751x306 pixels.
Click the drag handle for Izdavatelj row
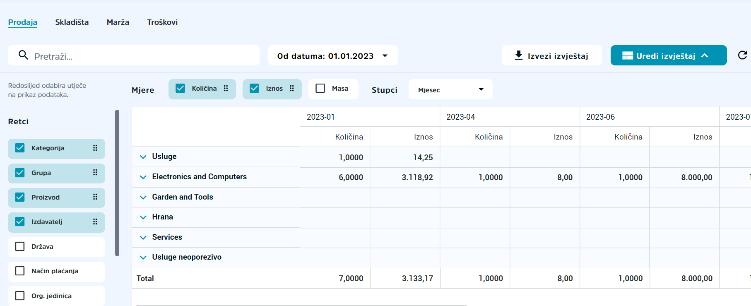(95, 222)
